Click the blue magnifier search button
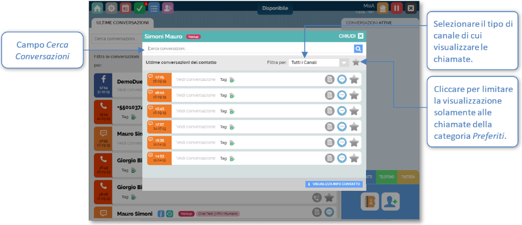This screenshot has width=522, height=225. pyautogui.click(x=358, y=49)
